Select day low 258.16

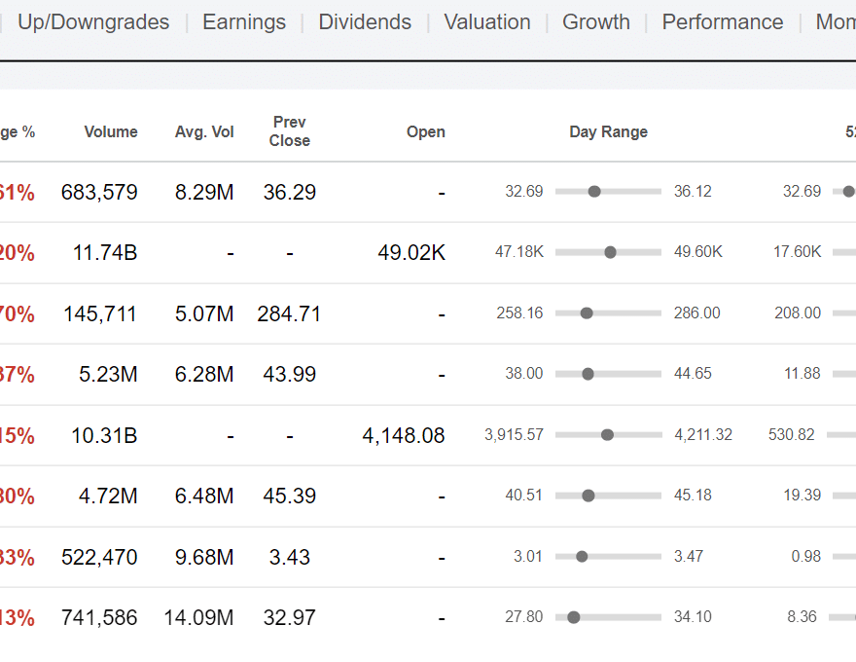pos(519,313)
